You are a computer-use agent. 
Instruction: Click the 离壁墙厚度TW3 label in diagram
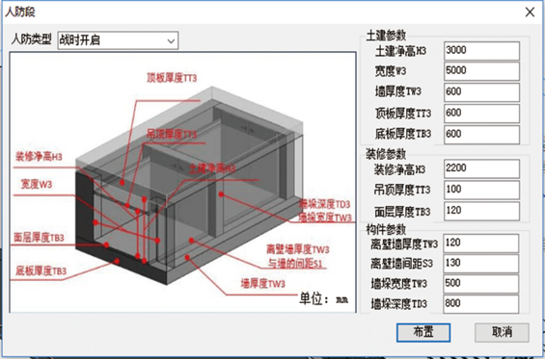pos(298,249)
